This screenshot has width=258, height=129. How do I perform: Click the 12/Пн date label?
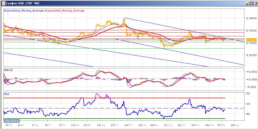(75, 125)
